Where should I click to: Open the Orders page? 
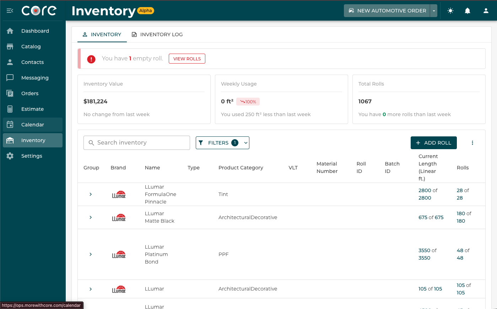pos(30,93)
